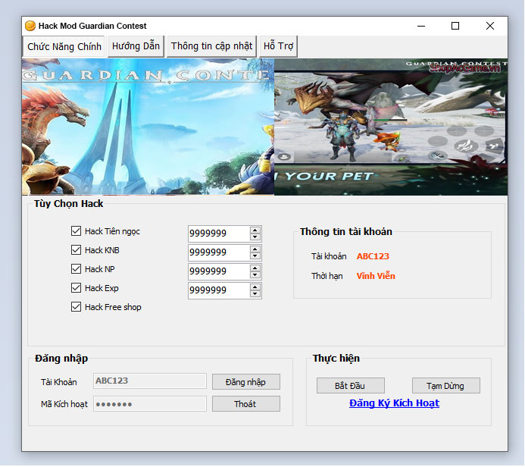525x467 pixels.
Task: Increase the Hack Tiên ngọc value with up arrow
Action: pos(255,230)
